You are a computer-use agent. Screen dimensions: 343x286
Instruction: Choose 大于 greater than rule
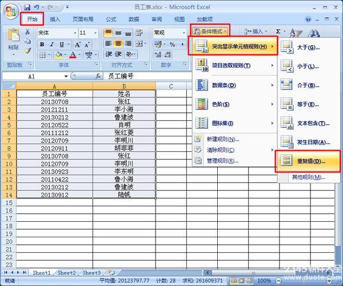308,48
